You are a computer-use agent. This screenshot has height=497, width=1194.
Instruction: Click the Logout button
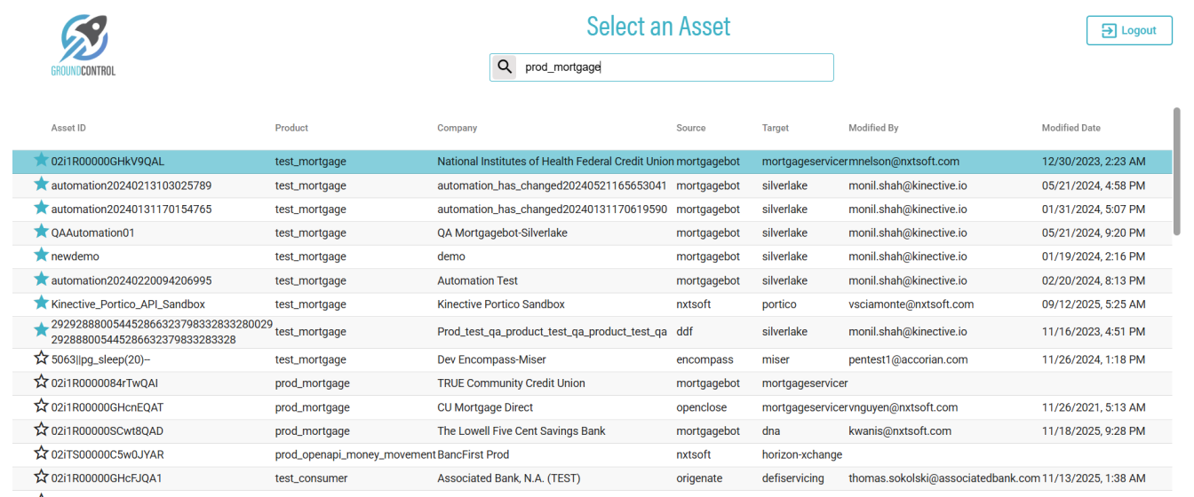coord(1128,30)
